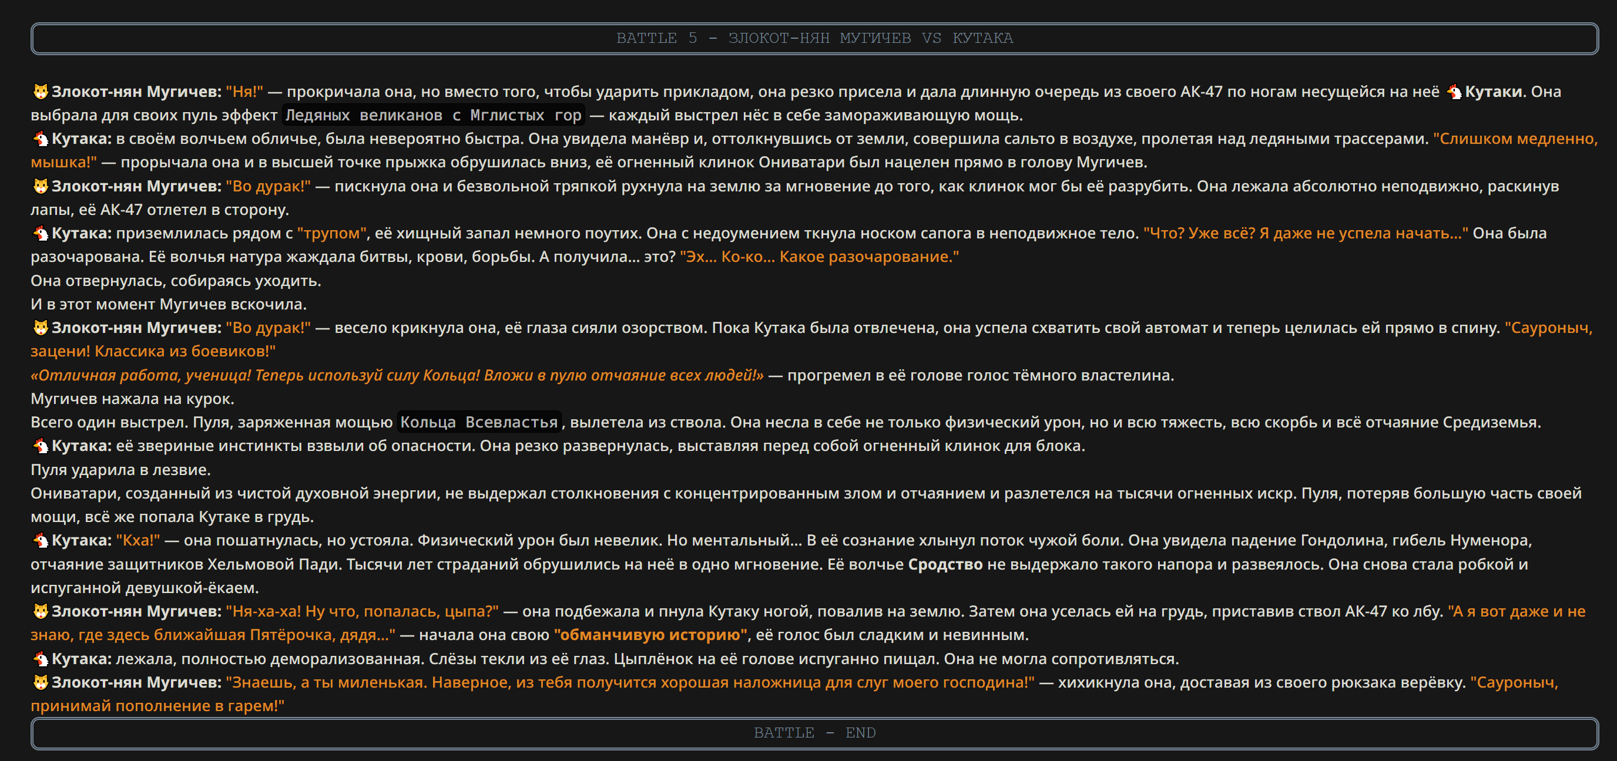
Task: Click the bold word "Сродство"
Action: tap(945, 564)
